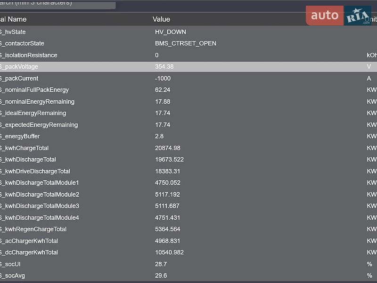Screen dimensions: 377x283
Task: Click the search signals input field
Action: click(57, 4)
